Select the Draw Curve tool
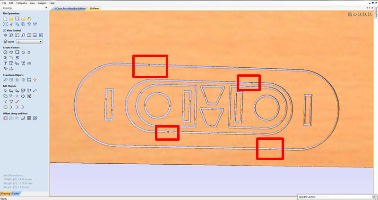 coord(17,57)
